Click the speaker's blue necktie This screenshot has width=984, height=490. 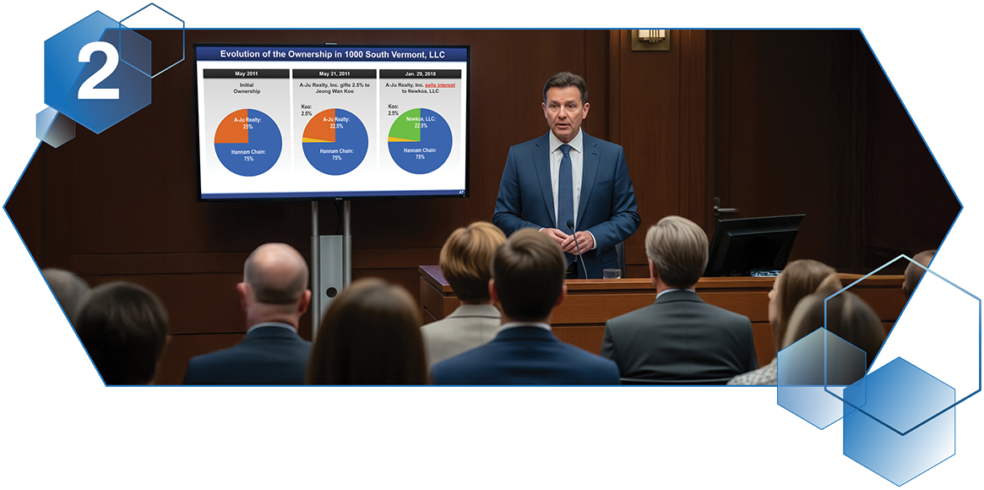click(x=565, y=187)
